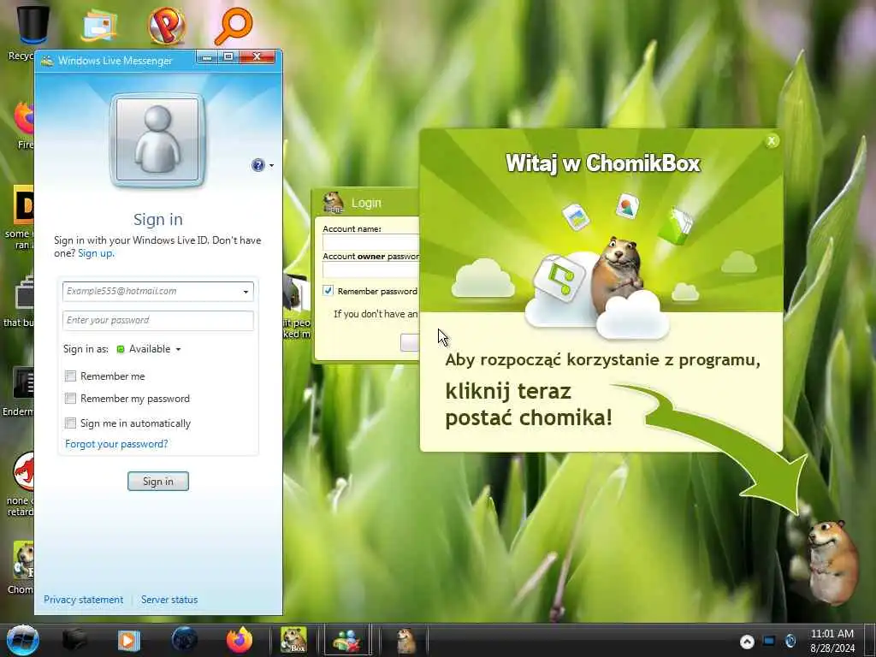Open Forgot your password link

pyautogui.click(x=116, y=444)
